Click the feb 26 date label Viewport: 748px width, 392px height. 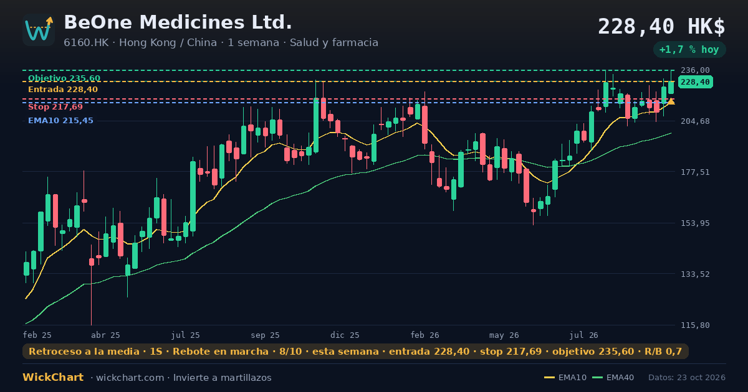pyautogui.click(x=425, y=335)
